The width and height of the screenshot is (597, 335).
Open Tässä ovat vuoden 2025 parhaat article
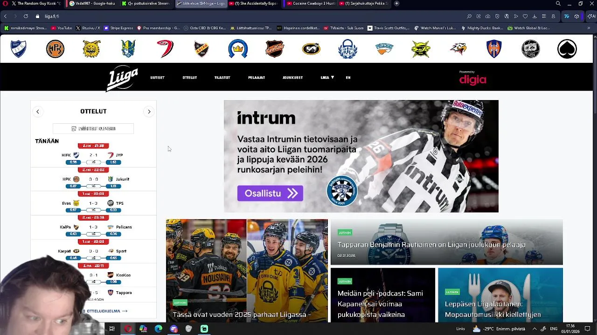point(247,271)
